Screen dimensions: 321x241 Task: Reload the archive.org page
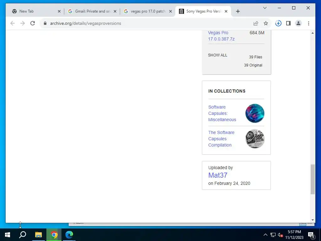(x=33, y=23)
